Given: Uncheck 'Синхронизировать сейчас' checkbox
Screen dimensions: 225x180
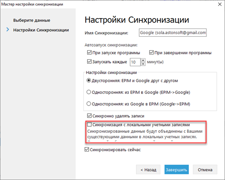Looking at the screenshot, I should coord(87,149).
